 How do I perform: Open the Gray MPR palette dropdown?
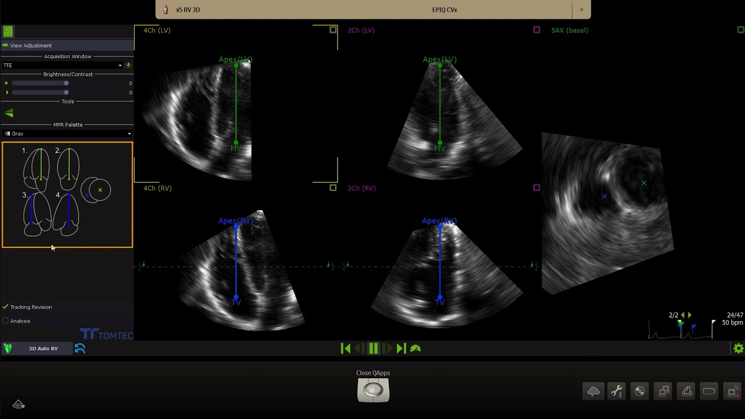point(67,133)
